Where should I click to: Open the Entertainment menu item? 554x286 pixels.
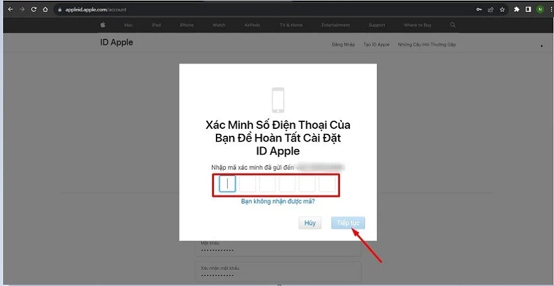click(x=336, y=25)
